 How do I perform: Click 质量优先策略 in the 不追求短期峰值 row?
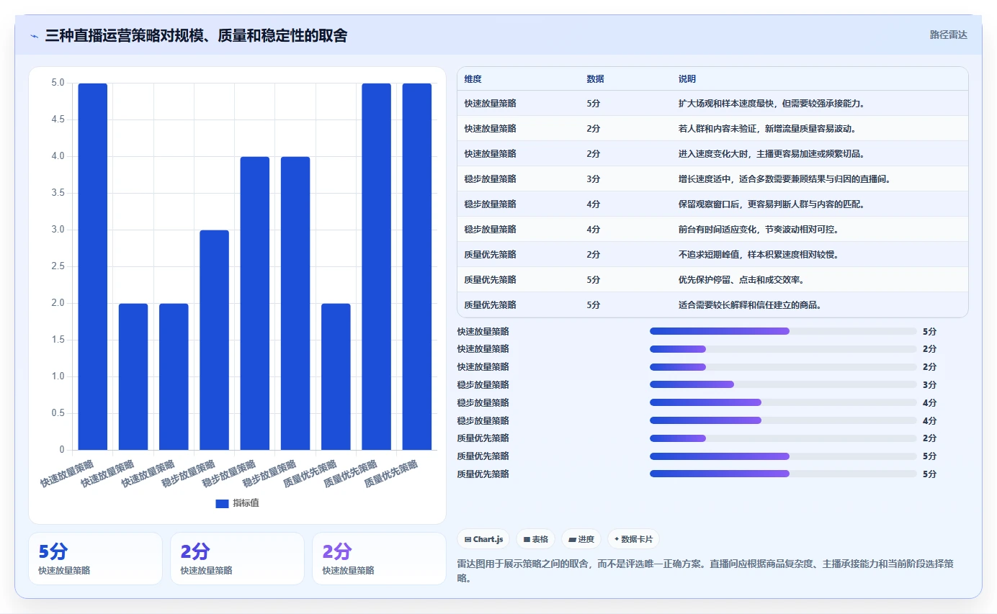tap(491, 255)
